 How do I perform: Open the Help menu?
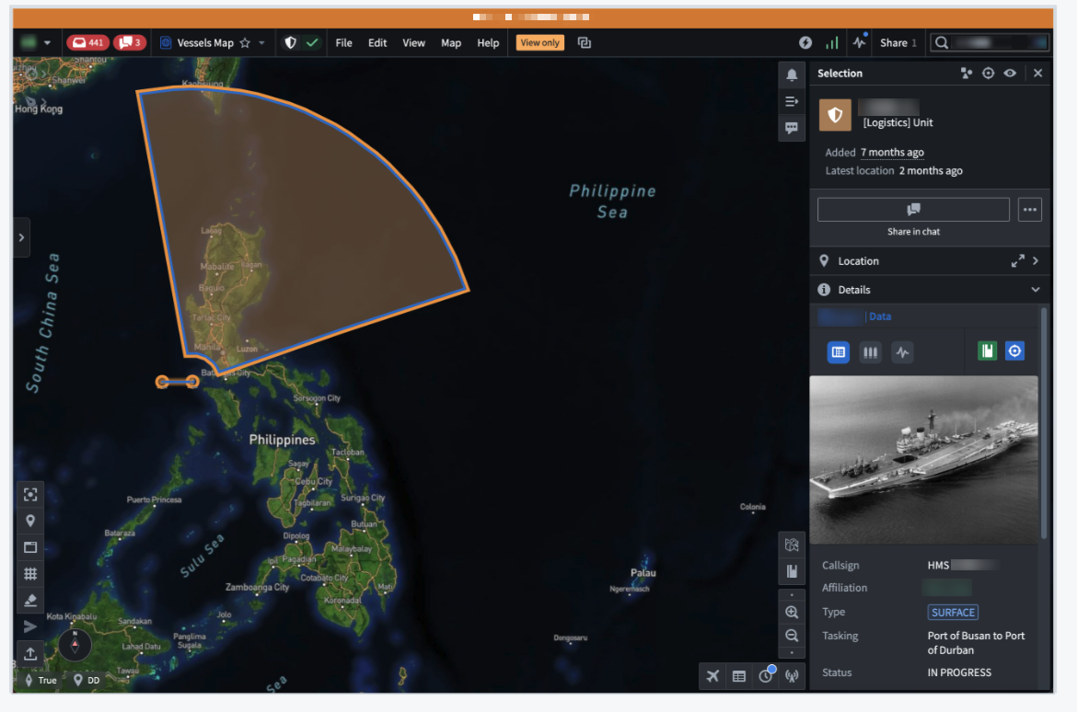(x=488, y=42)
